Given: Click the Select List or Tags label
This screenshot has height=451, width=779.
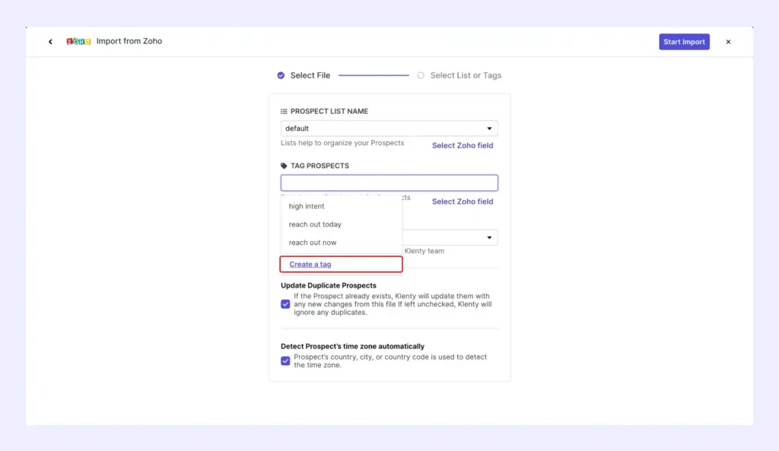Looking at the screenshot, I should [466, 75].
